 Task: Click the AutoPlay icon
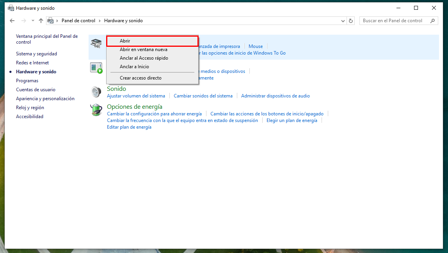click(x=96, y=68)
